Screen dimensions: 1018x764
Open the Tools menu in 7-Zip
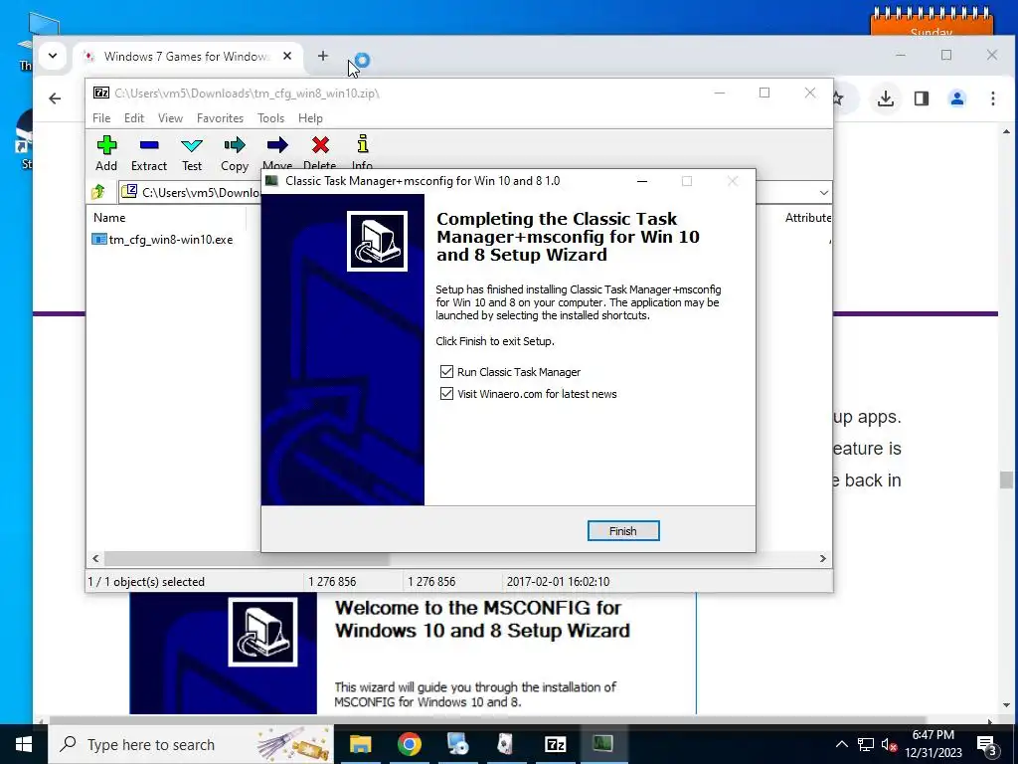coord(270,118)
